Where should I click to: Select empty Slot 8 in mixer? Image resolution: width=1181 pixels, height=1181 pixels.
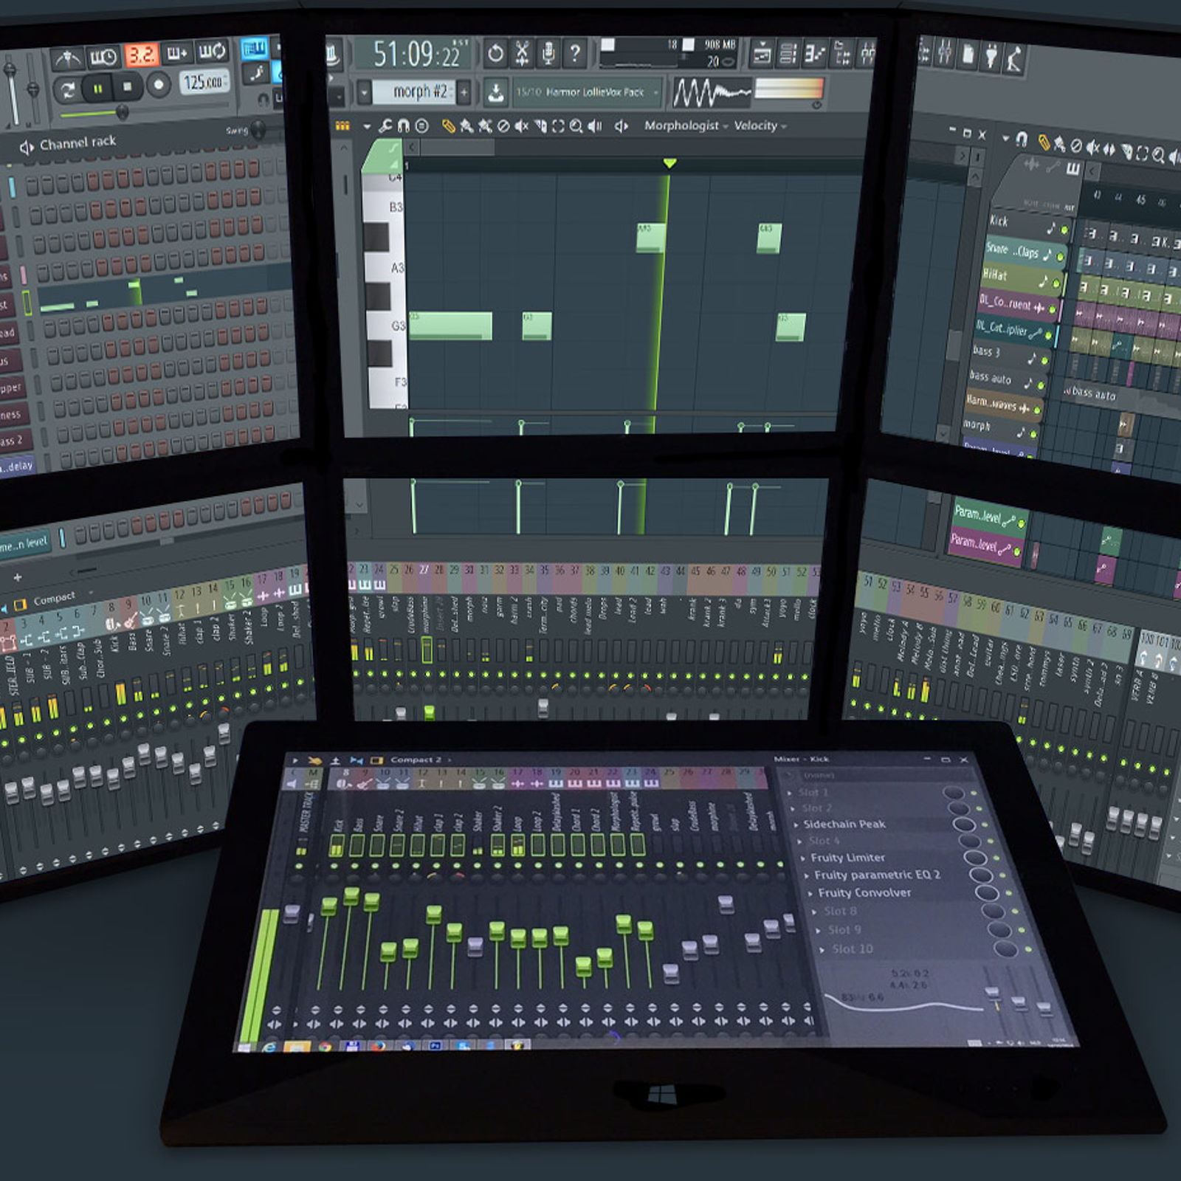click(840, 911)
